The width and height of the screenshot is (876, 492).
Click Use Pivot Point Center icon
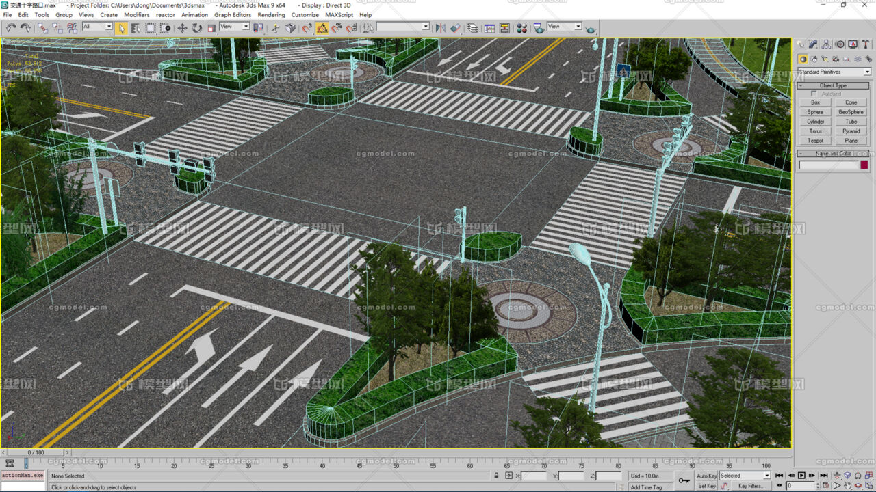coord(258,28)
